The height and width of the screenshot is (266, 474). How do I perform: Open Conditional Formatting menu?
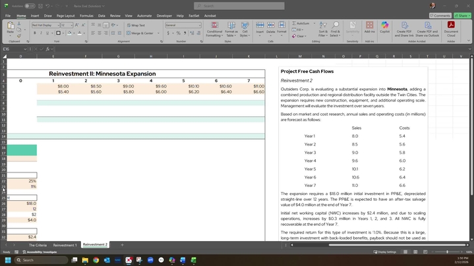pos(214,28)
